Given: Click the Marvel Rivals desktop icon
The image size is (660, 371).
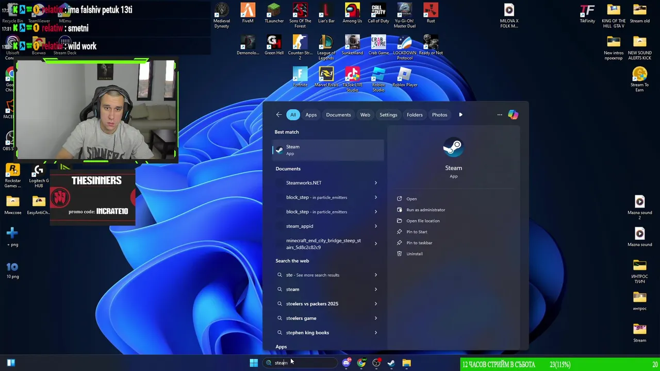Looking at the screenshot, I should point(326,77).
